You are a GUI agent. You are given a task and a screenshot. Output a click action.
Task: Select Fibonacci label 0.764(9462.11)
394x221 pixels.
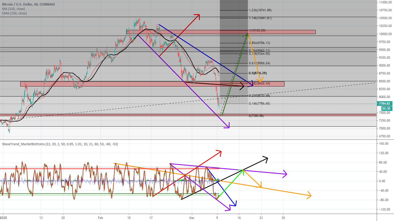point(259,51)
